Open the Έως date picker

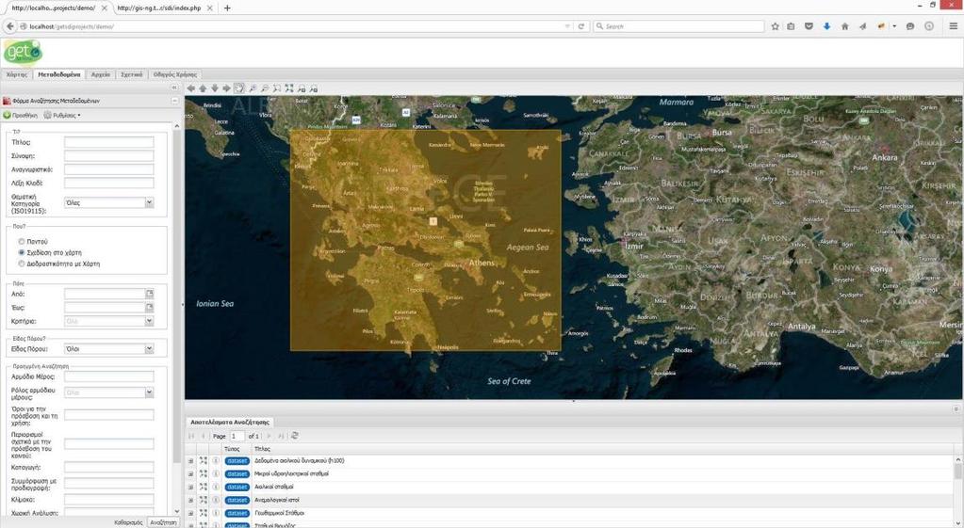click(x=150, y=307)
